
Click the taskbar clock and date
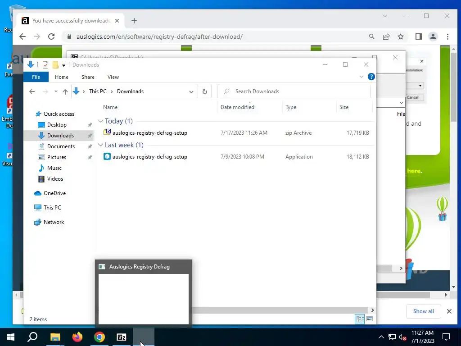[422, 337]
